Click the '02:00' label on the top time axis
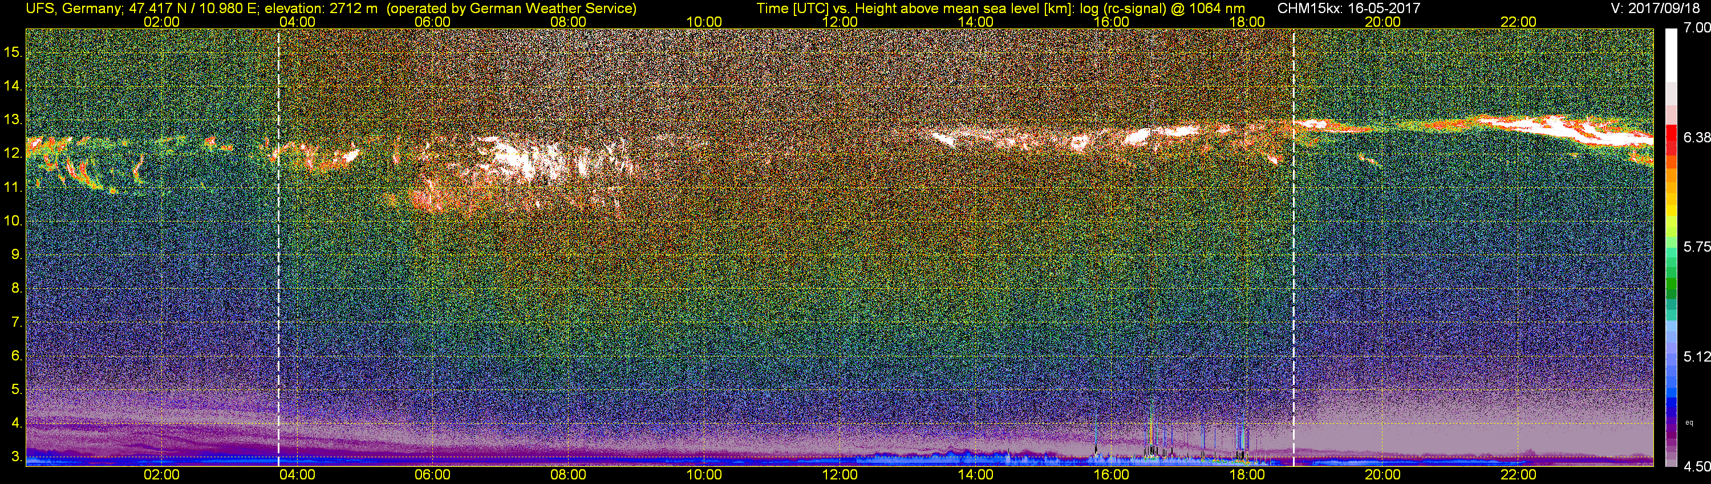Screen dimensions: 1711x484 161,22
